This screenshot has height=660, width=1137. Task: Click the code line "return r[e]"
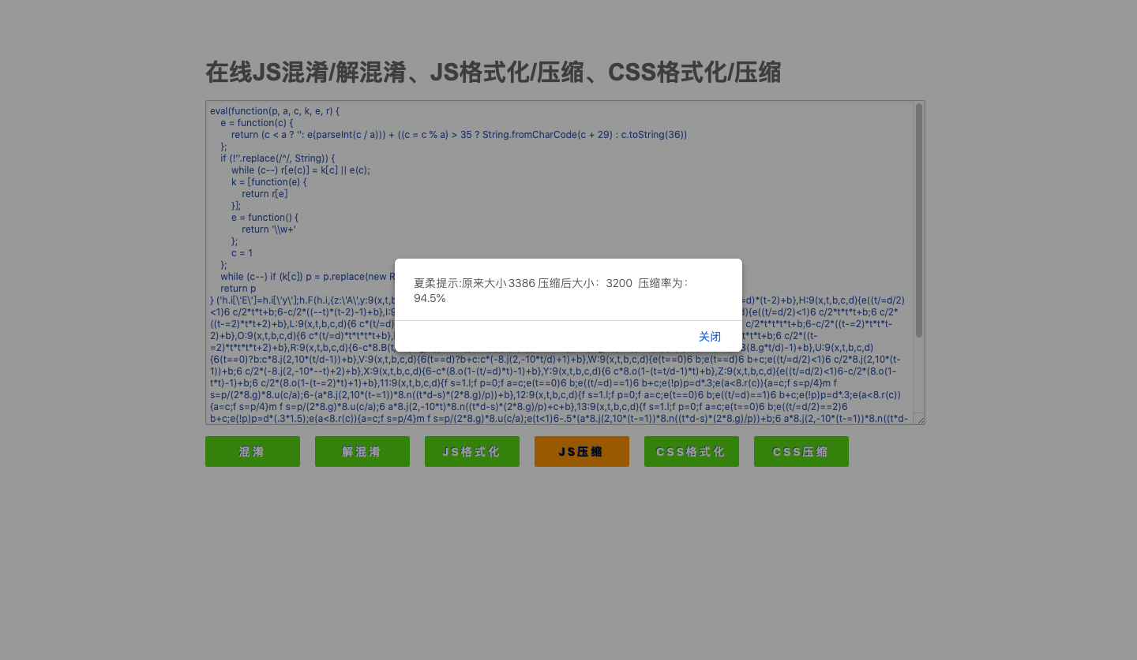coord(265,194)
